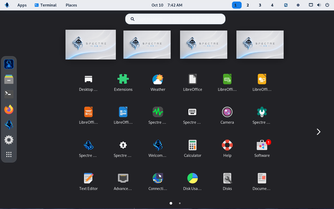Screen dimensions: 334x209
Task: Launch the Connections app
Action: pyautogui.click(x=158, y=178)
